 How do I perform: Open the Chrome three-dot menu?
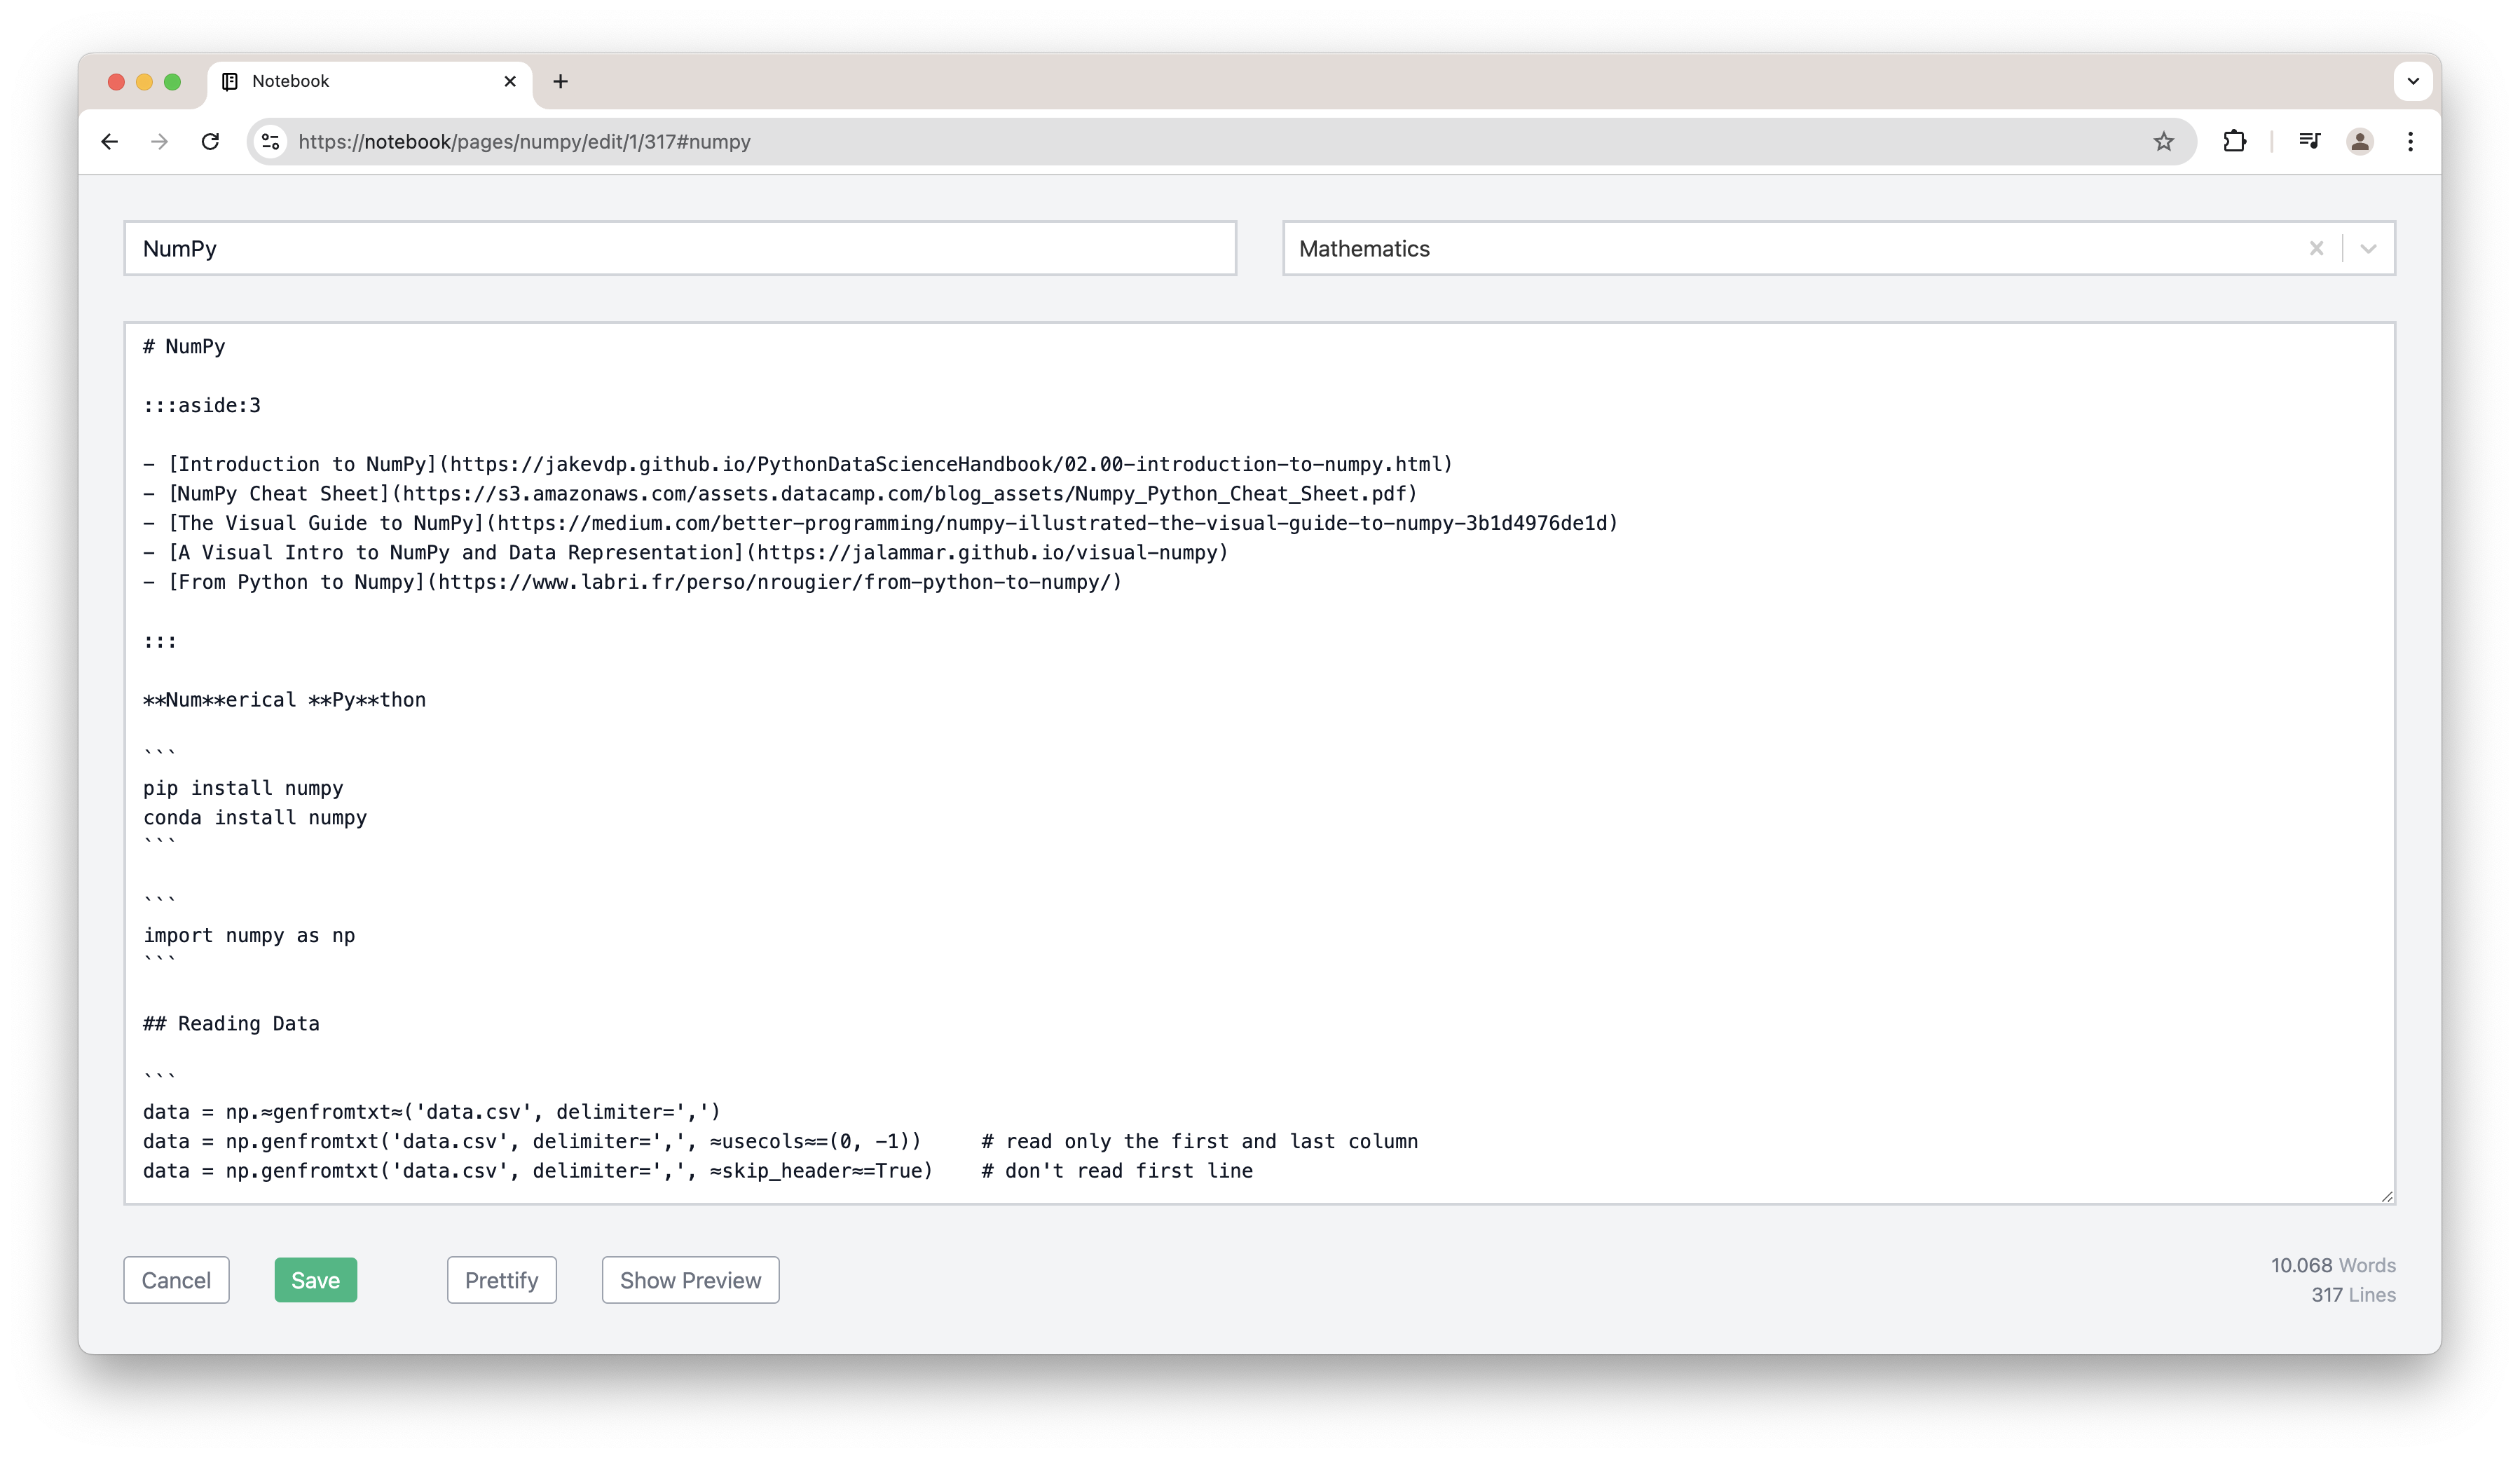point(2410,142)
